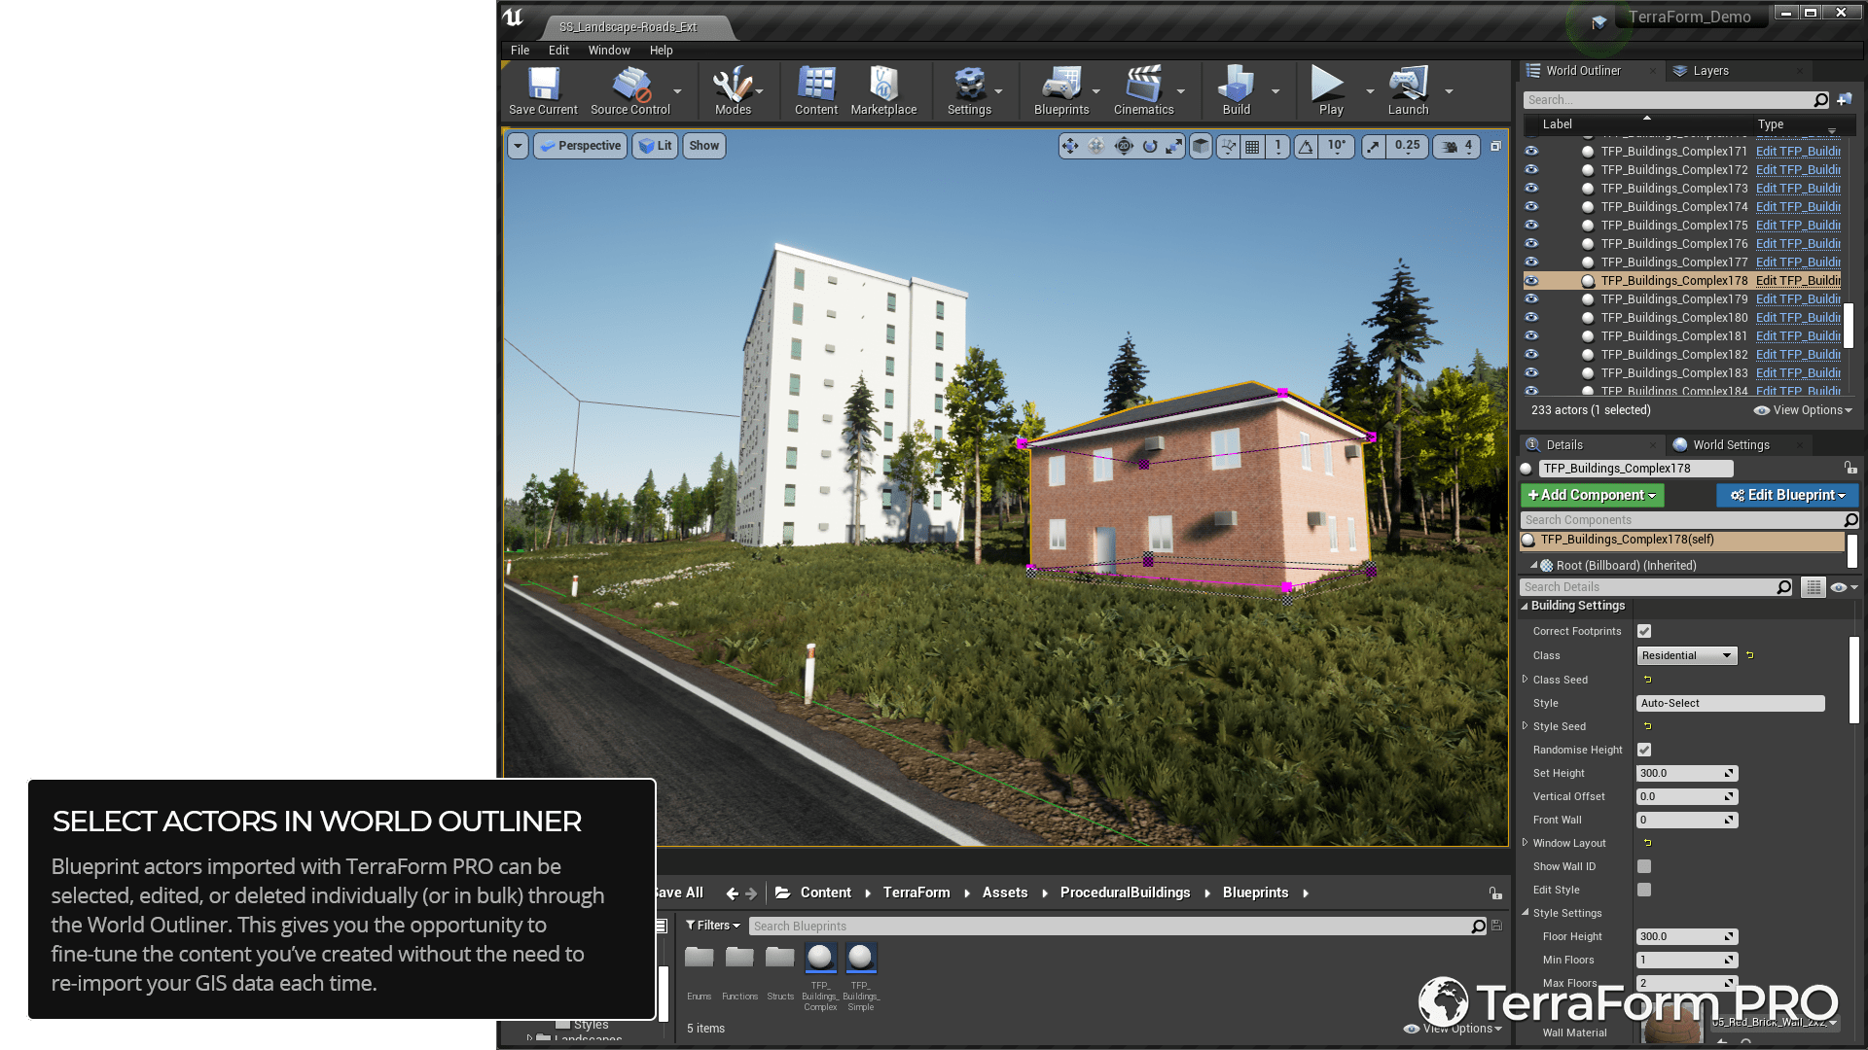Viewport: 1868px width, 1050px height.
Task: Click the Edit Blueprint button
Action: (1787, 495)
